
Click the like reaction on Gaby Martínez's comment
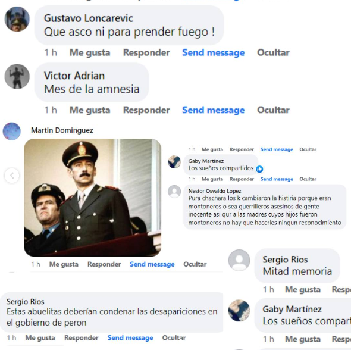[259, 169]
